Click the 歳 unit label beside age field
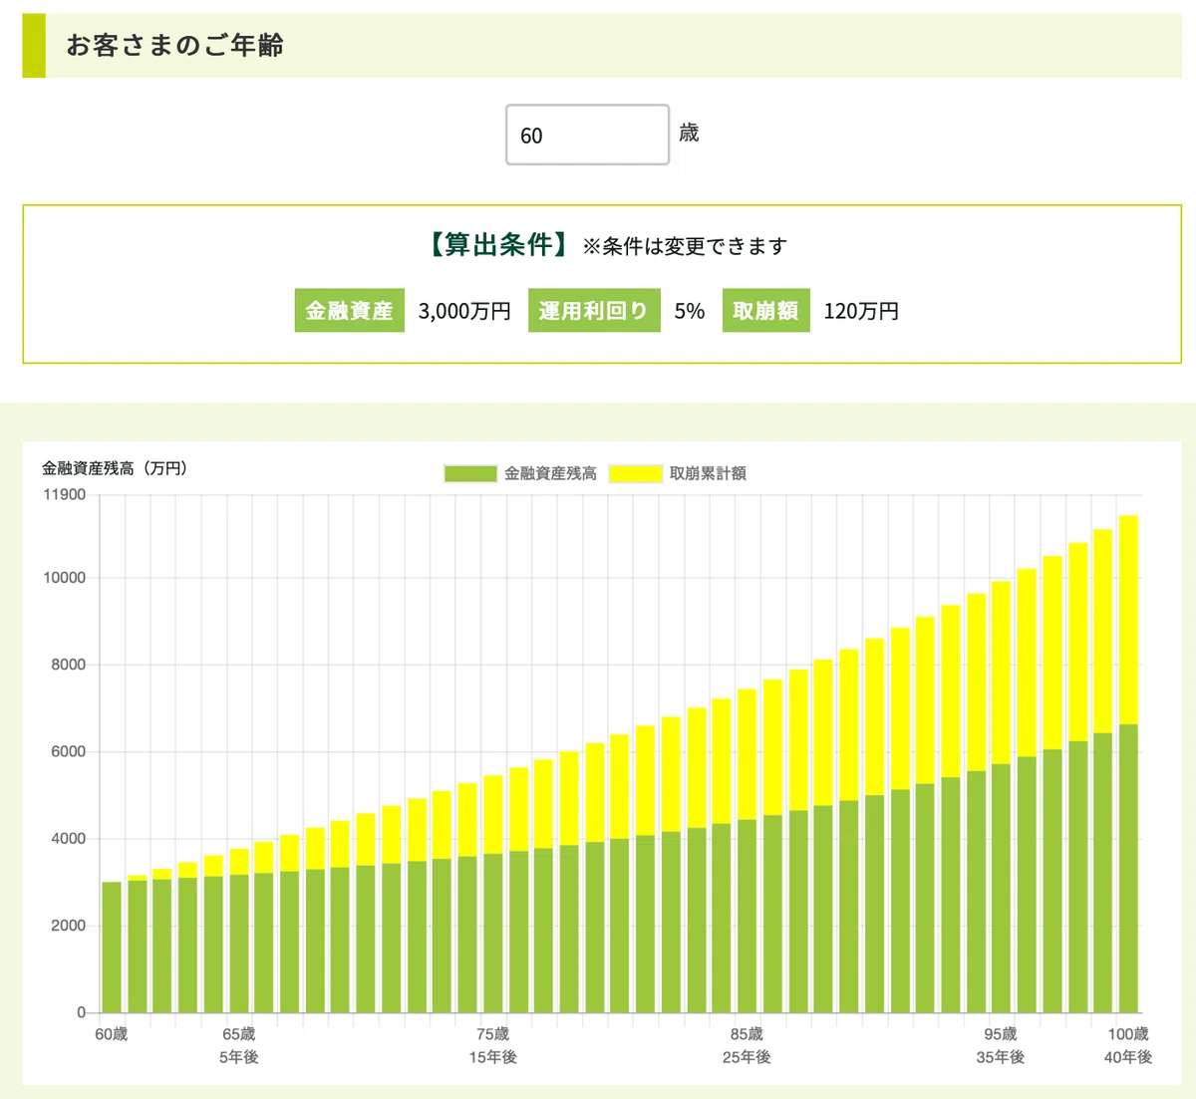 (x=689, y=133)
